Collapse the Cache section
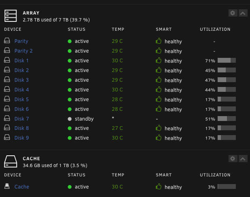Screen dimensions: 250x197 (x=243, y=159)
